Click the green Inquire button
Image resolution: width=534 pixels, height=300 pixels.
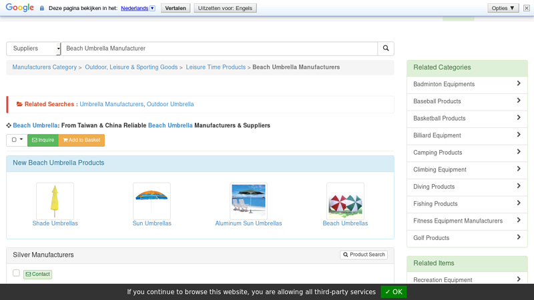coord(43,140)
